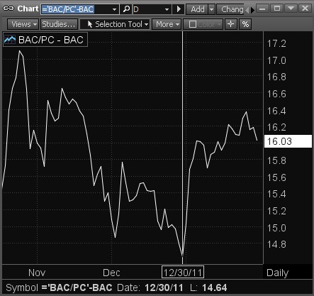The width and height of the screenshot is (314, 296).
Task: Click the Add button
Action: [x=198, y=9]
